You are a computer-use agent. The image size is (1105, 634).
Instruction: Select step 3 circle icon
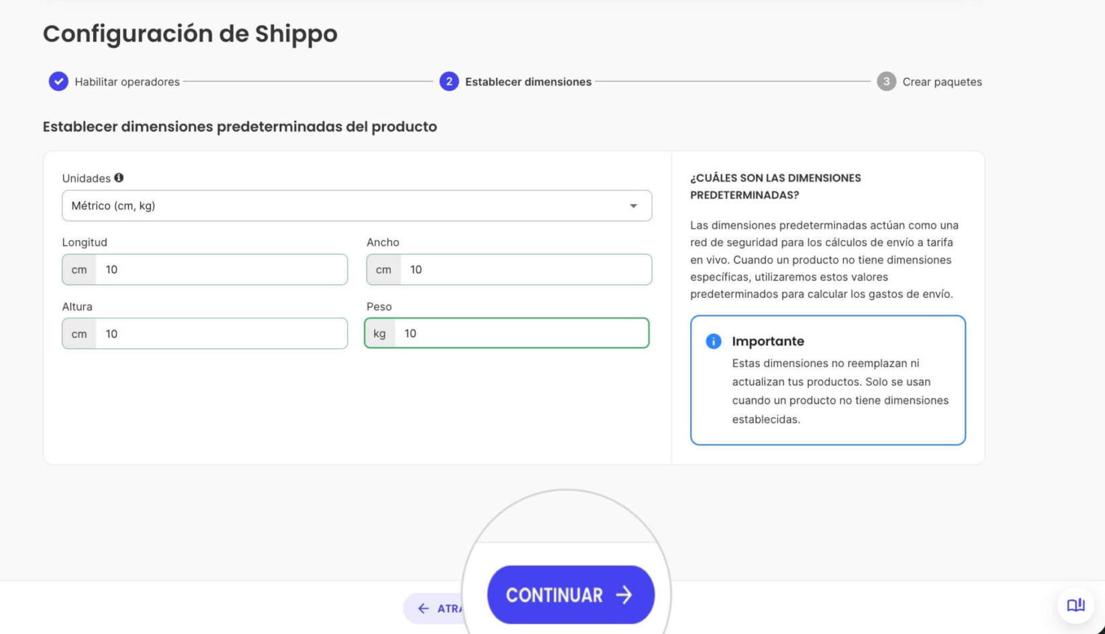pos(886,81)
